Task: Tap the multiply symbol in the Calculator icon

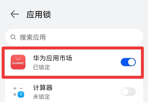Action: point(15,94)
